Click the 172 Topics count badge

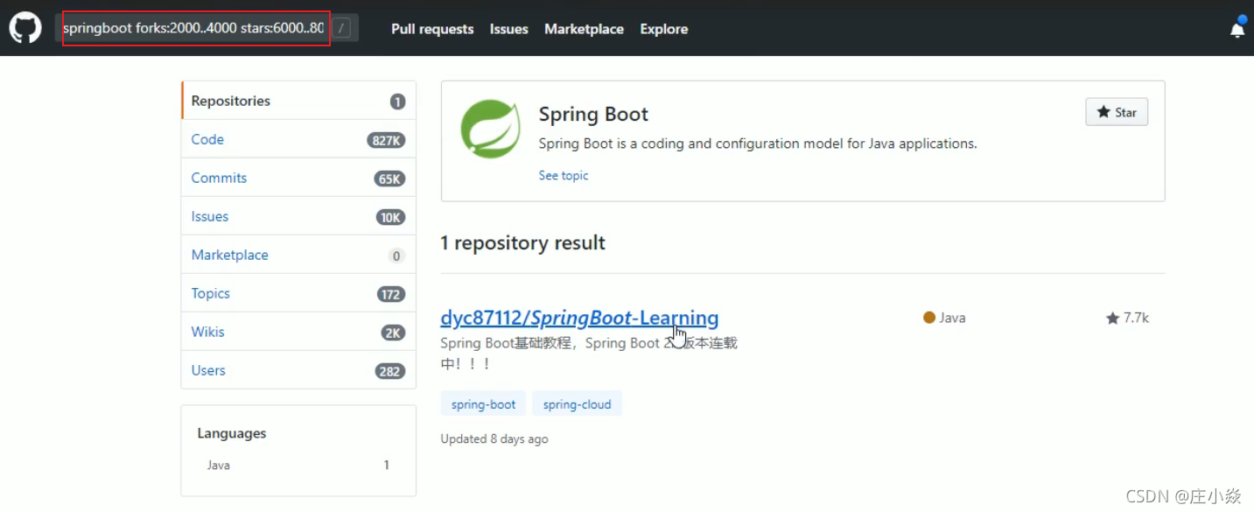pyautogui.click(x=390, y=294)
